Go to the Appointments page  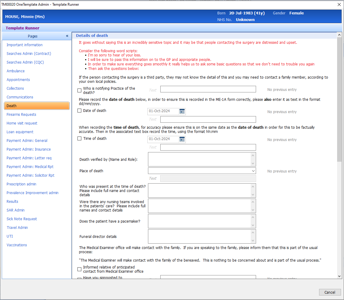18,80
